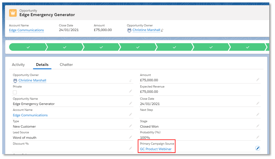The width and height of the screenshot is (275, 159).
Task: Click the Closed Won stage value
Action: [149, 127]
